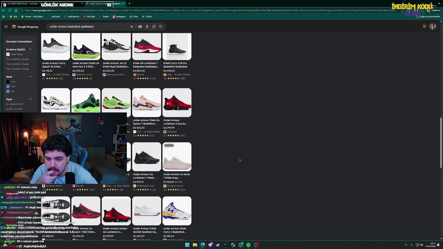443x249 pixels.
Task: Reload the current page
Action: click(9, 10)
